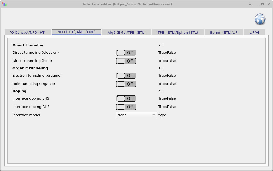The width and height of the screenshot is (273, 171).
Task: Click the Oghma application icon in title bar
Action: click(x=4, y=4)
